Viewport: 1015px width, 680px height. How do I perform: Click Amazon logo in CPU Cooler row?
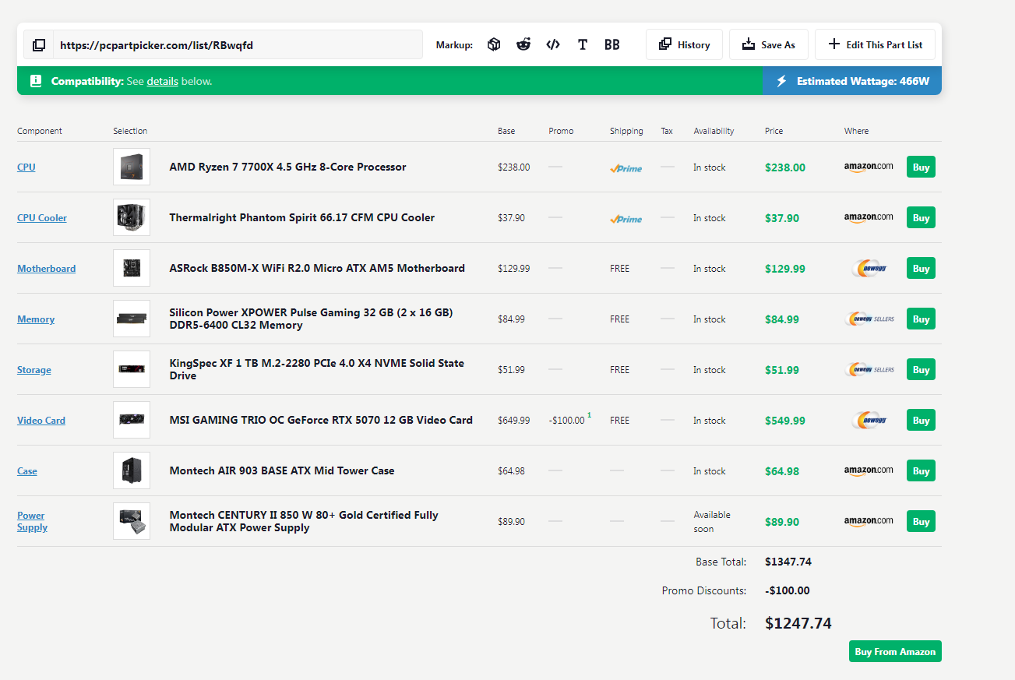click(869, 217)
